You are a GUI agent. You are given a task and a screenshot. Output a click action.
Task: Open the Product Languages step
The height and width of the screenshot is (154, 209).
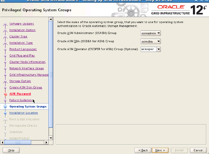23,49
